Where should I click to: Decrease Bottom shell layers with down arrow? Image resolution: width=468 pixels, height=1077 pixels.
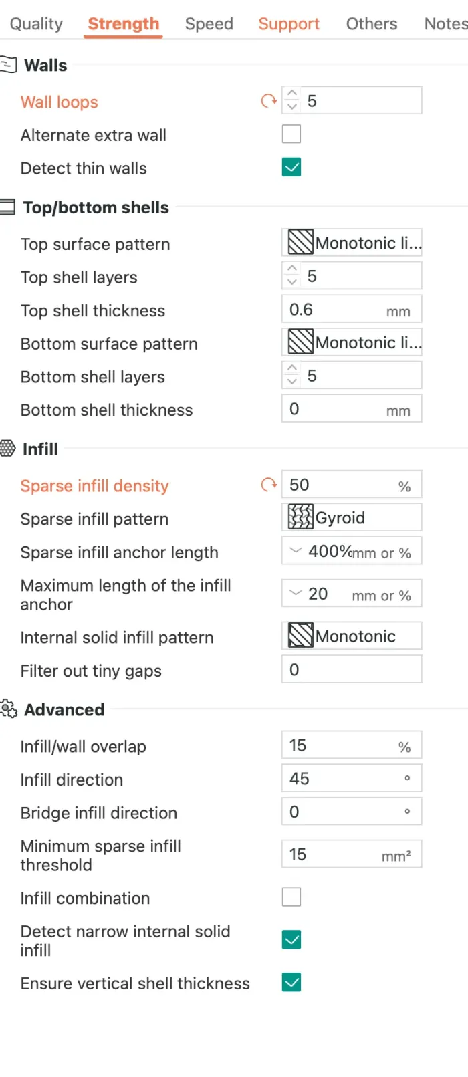point(291,382)
